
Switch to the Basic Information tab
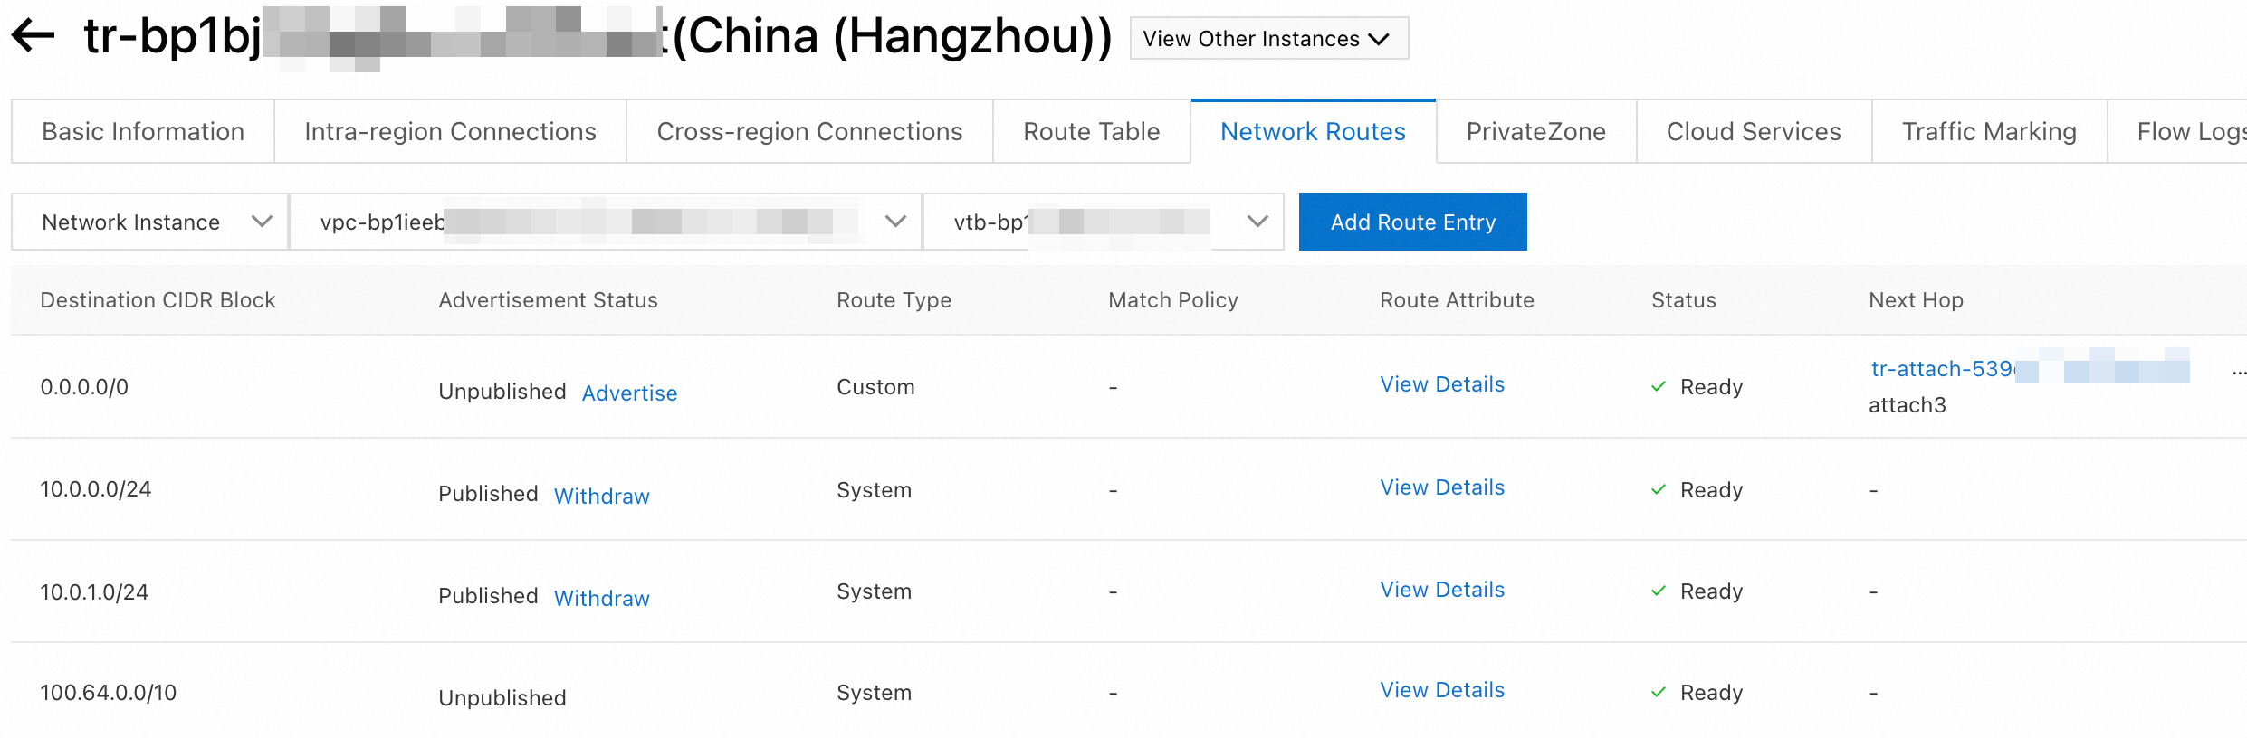[143, 132]
